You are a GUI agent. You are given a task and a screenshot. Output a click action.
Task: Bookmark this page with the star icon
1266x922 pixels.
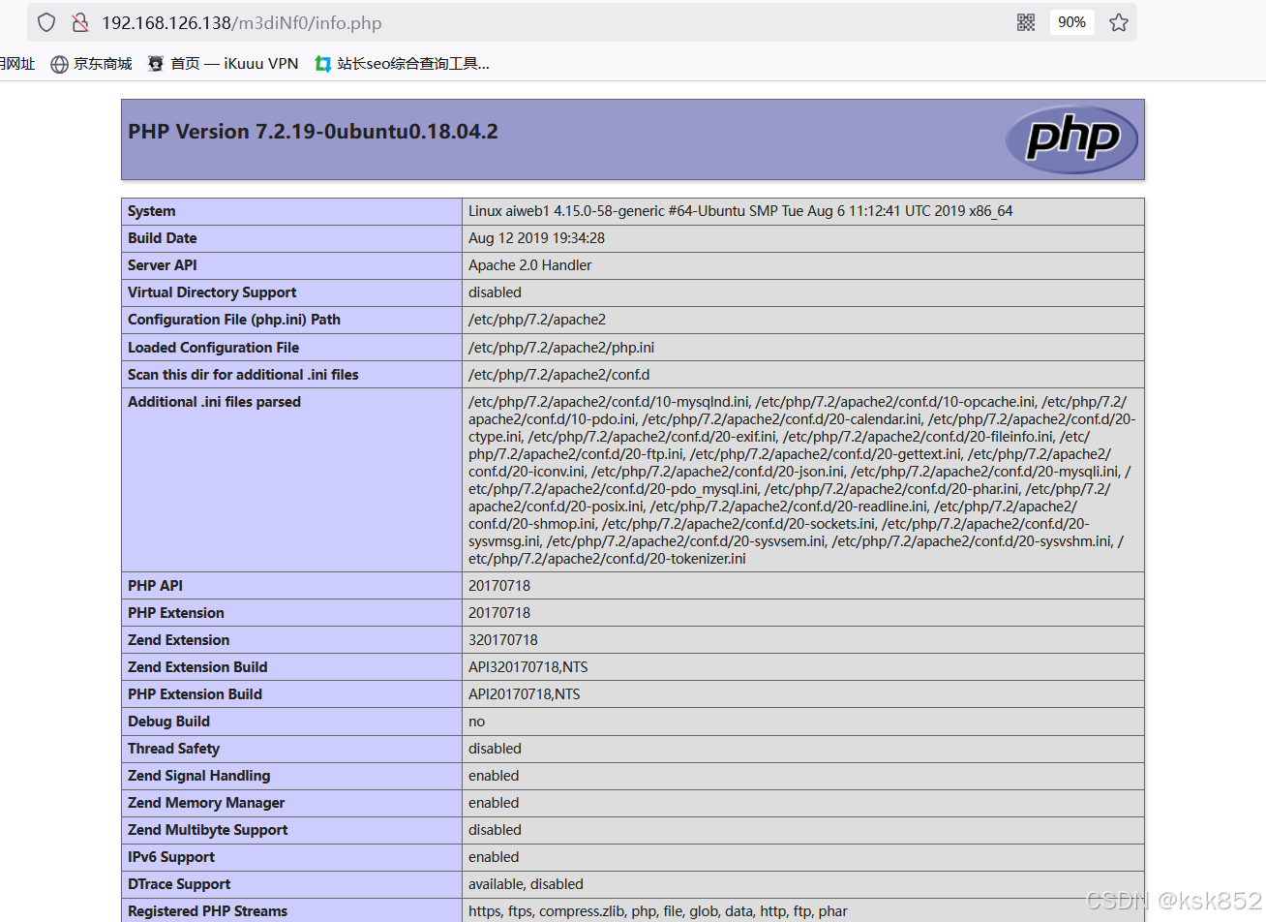click(1119, 22)
